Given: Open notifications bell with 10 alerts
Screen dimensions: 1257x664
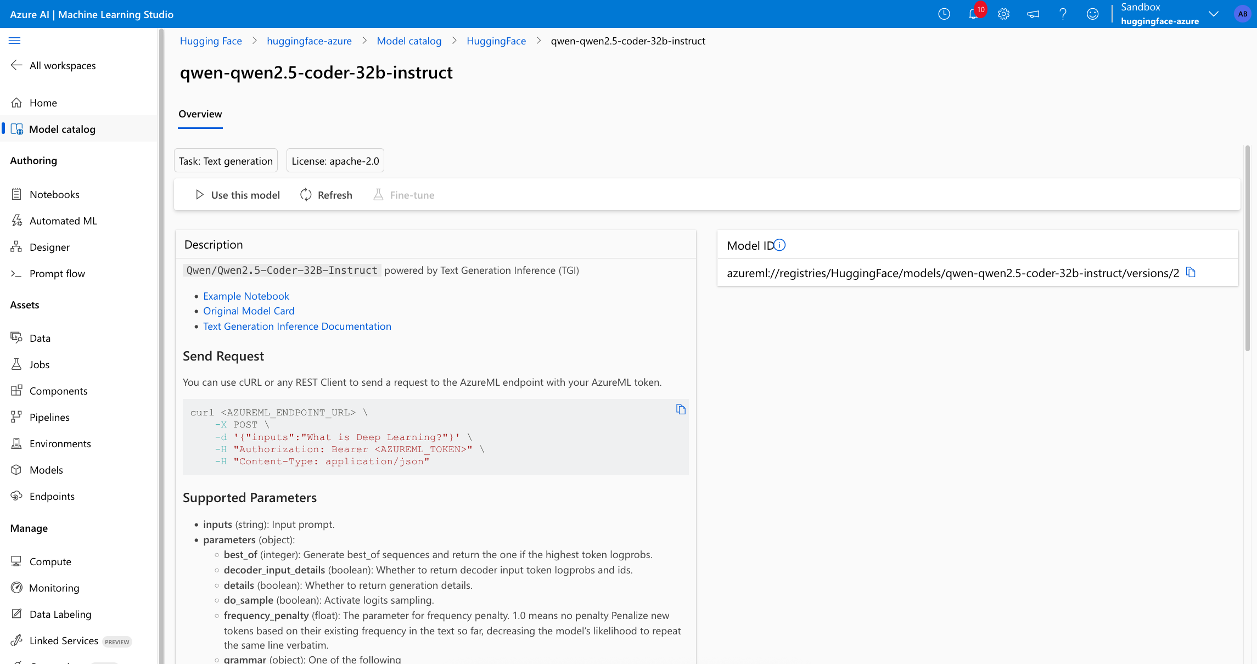Looking at the screenshot, I should tap(974, 14).
